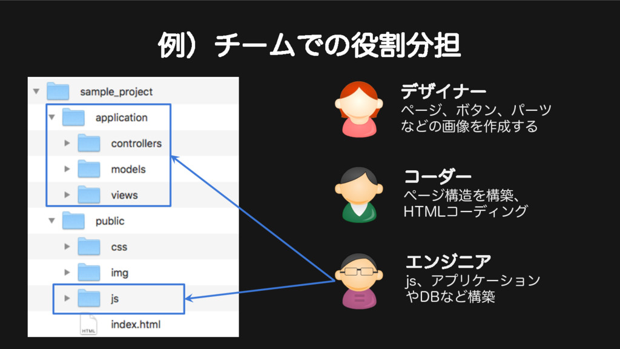The height and width of the screenshot is (349, 620).
Task: Click the glasses-wearing engineer avatar
Action: 359,281
